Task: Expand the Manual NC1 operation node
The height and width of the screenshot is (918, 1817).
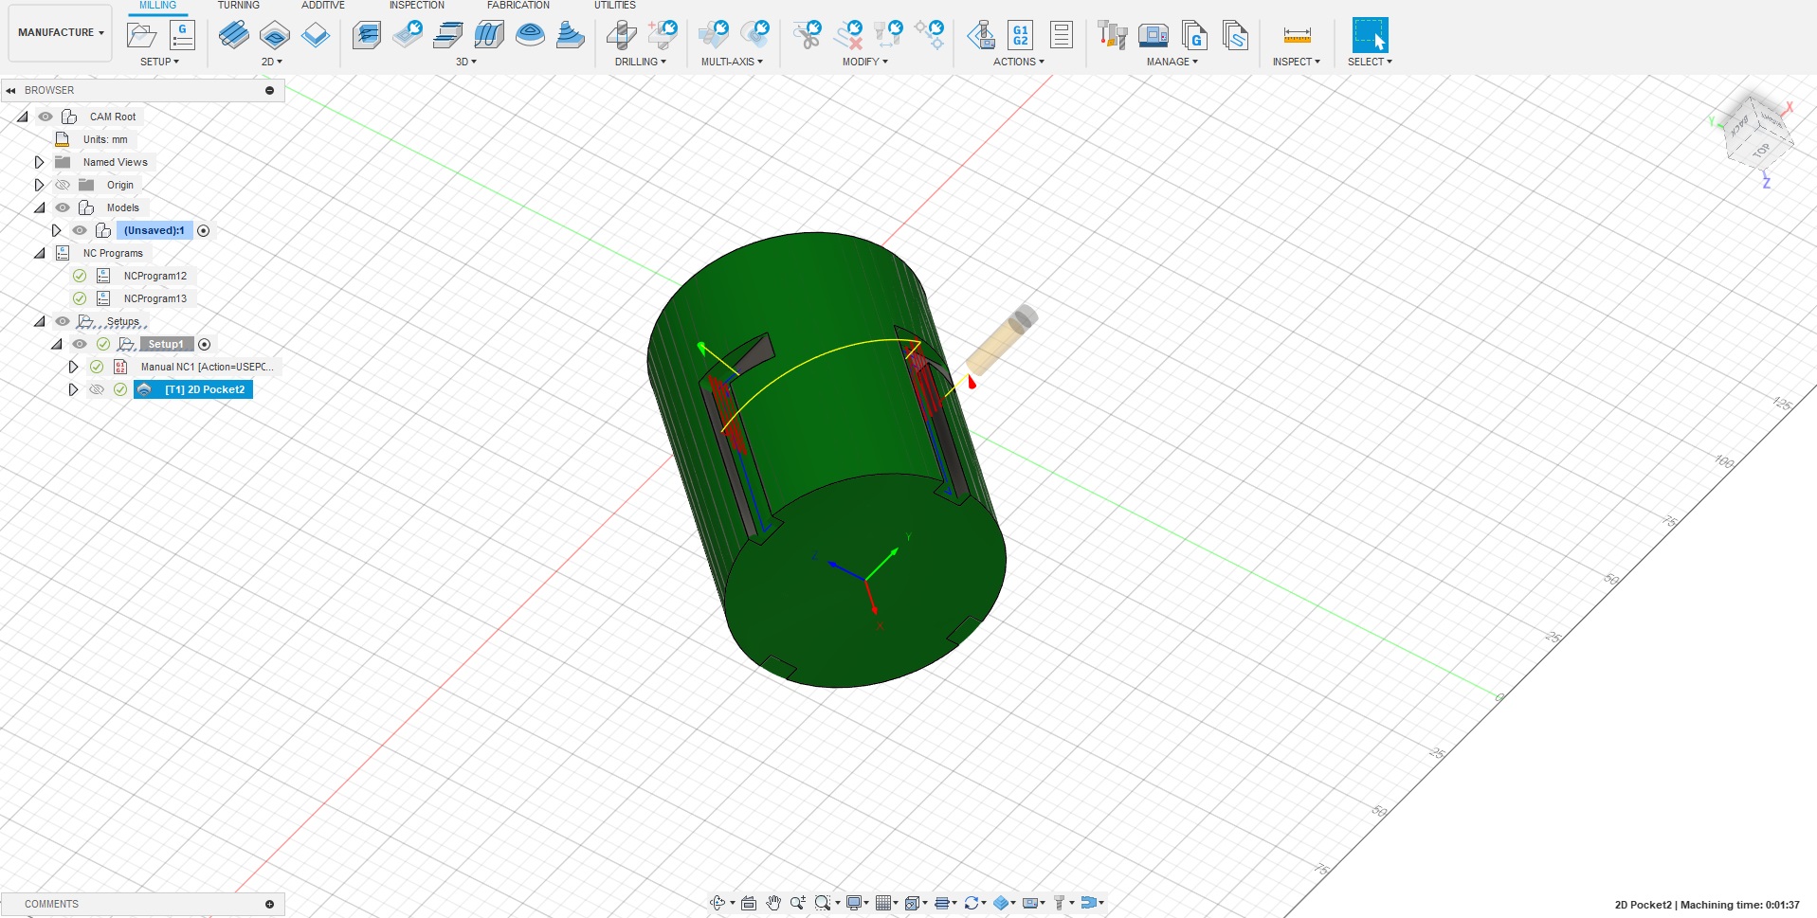Action: click(73, 367)
